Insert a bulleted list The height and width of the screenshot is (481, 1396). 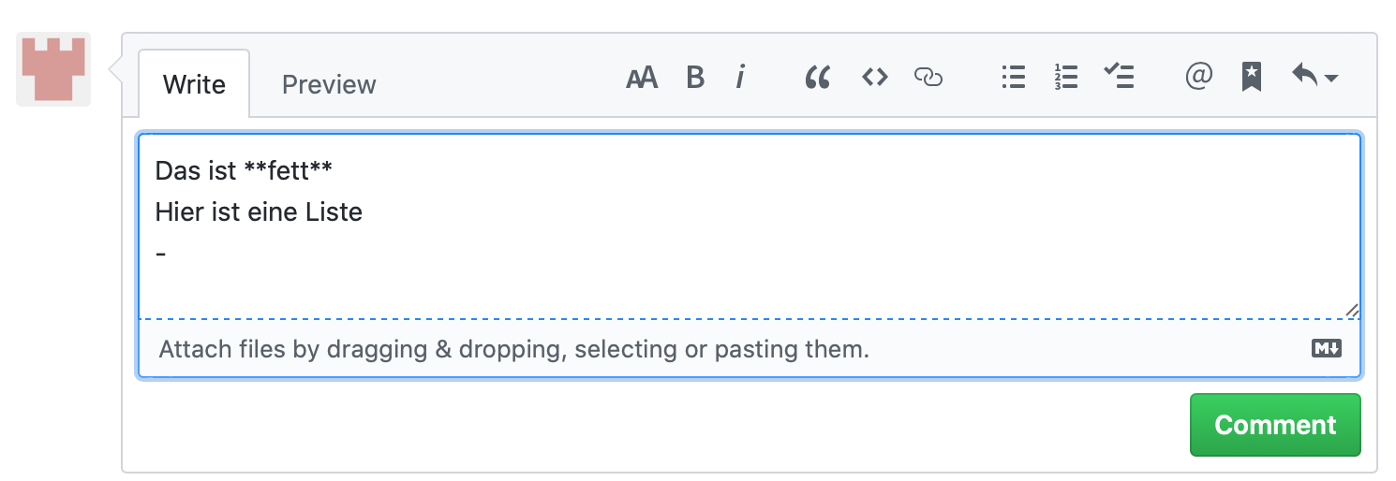coord(1013,78)
